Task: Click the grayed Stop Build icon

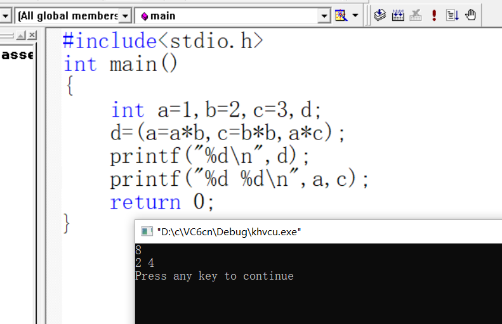Action: (416, 15)
